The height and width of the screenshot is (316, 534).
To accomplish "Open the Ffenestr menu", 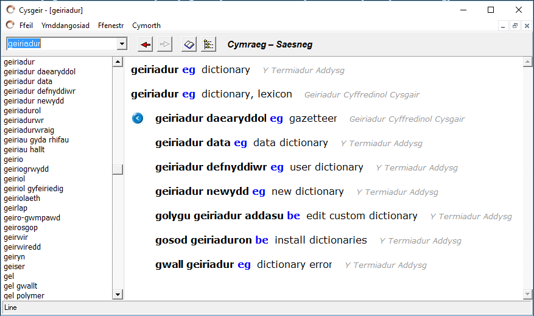I will point(111,26).
